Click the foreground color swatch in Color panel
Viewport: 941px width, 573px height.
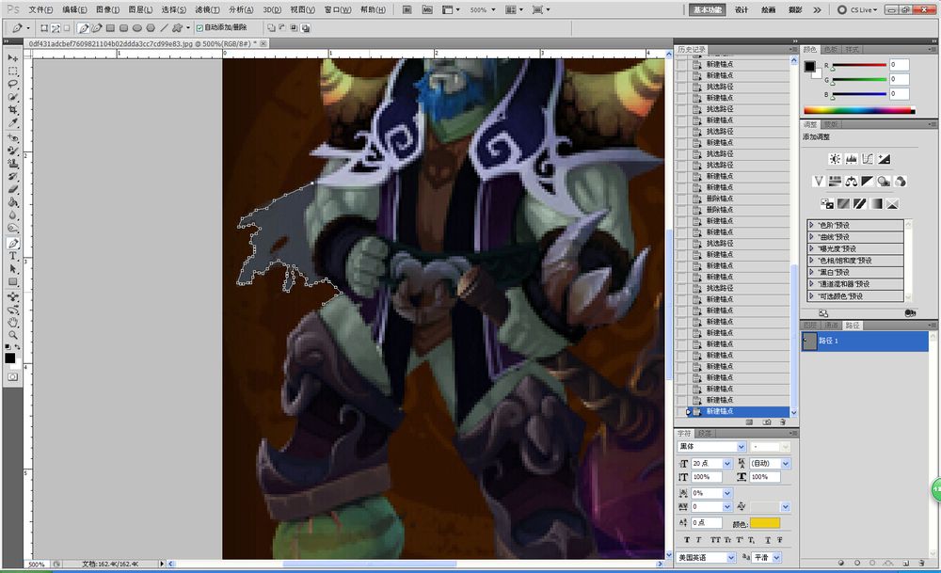809,66
